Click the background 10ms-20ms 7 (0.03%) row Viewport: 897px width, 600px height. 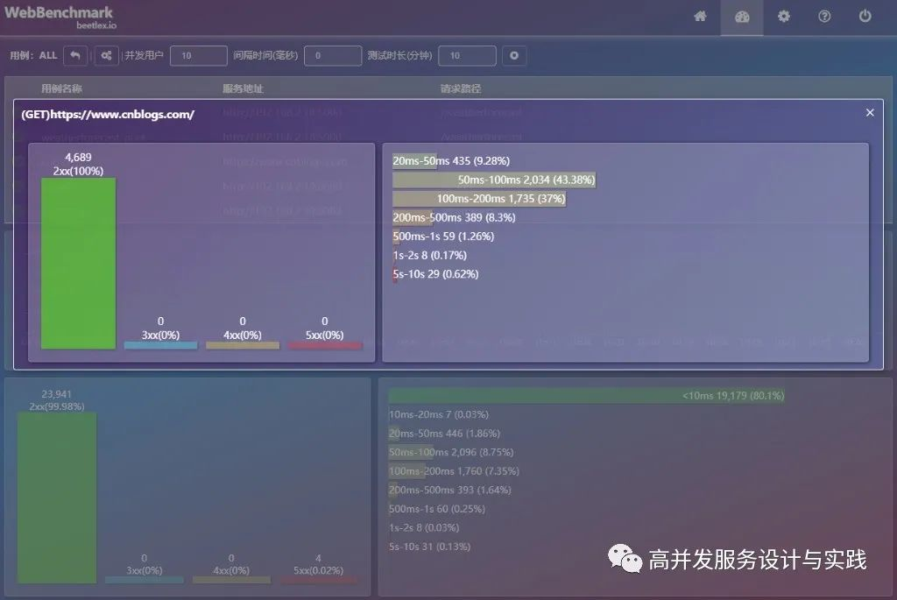click(439, 414)
